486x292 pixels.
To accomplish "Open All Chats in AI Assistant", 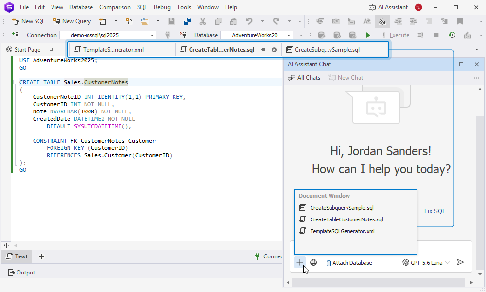I will coord(304,78).
